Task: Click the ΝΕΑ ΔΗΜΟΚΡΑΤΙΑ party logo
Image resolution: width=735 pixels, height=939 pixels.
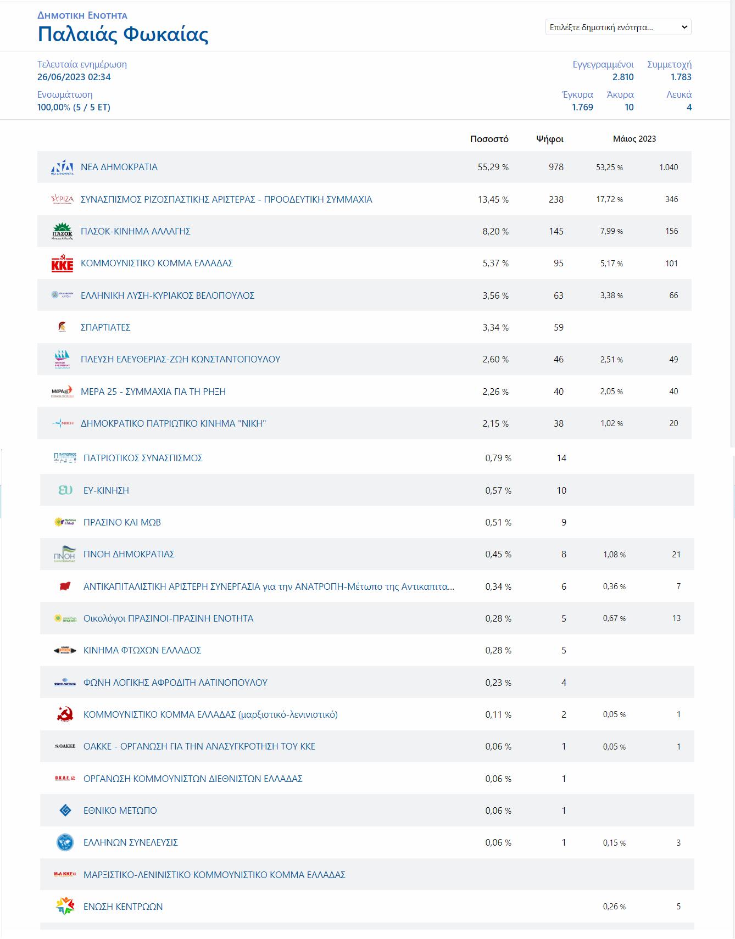Action: coord(62,167)
